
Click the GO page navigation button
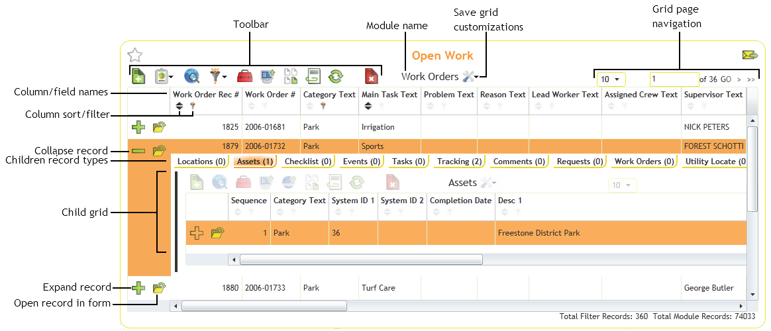coord(726,79)
